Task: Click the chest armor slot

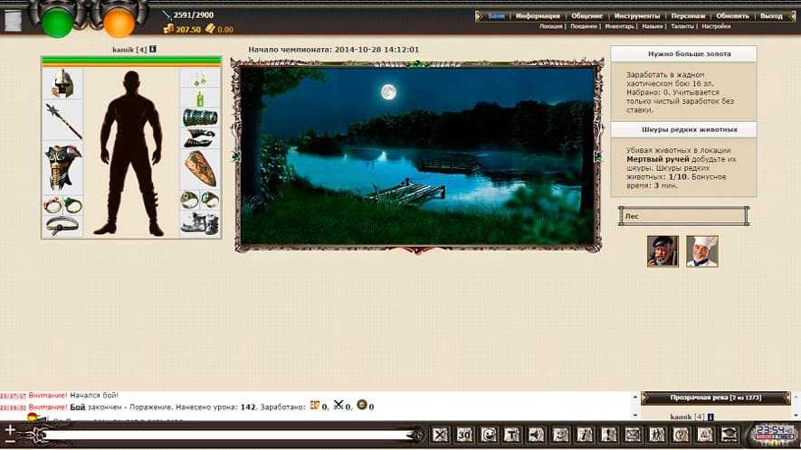Action: click(x=62, y=166)
